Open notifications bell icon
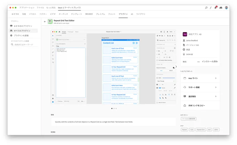Image resolution: width=237 pixels, height=145 pixels. pyautogui.click(x=215, y=7)
